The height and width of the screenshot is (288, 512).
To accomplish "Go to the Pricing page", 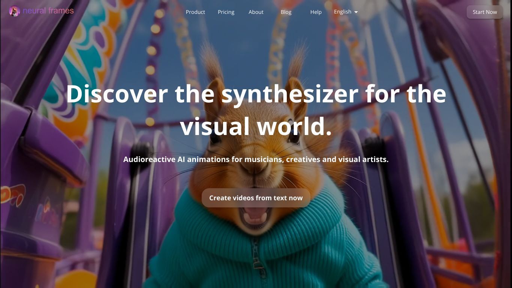I will pos(226,12).
